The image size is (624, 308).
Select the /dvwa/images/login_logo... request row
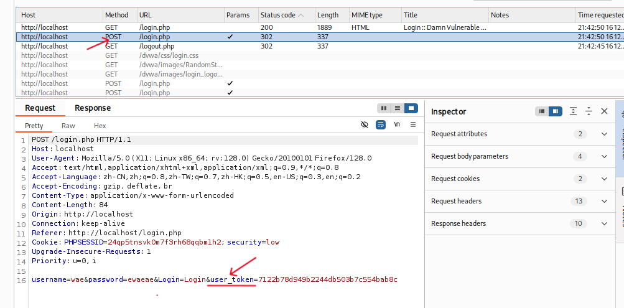320,74
